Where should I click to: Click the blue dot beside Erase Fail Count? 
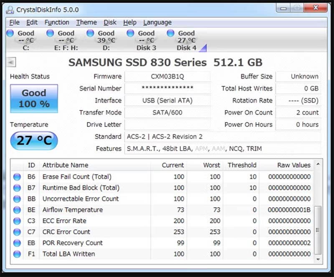(x=17, y=176)
